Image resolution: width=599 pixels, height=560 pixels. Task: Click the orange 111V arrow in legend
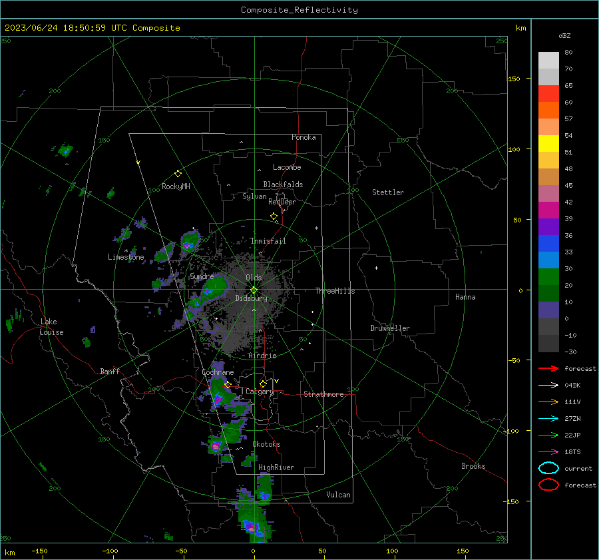[548, 402]
